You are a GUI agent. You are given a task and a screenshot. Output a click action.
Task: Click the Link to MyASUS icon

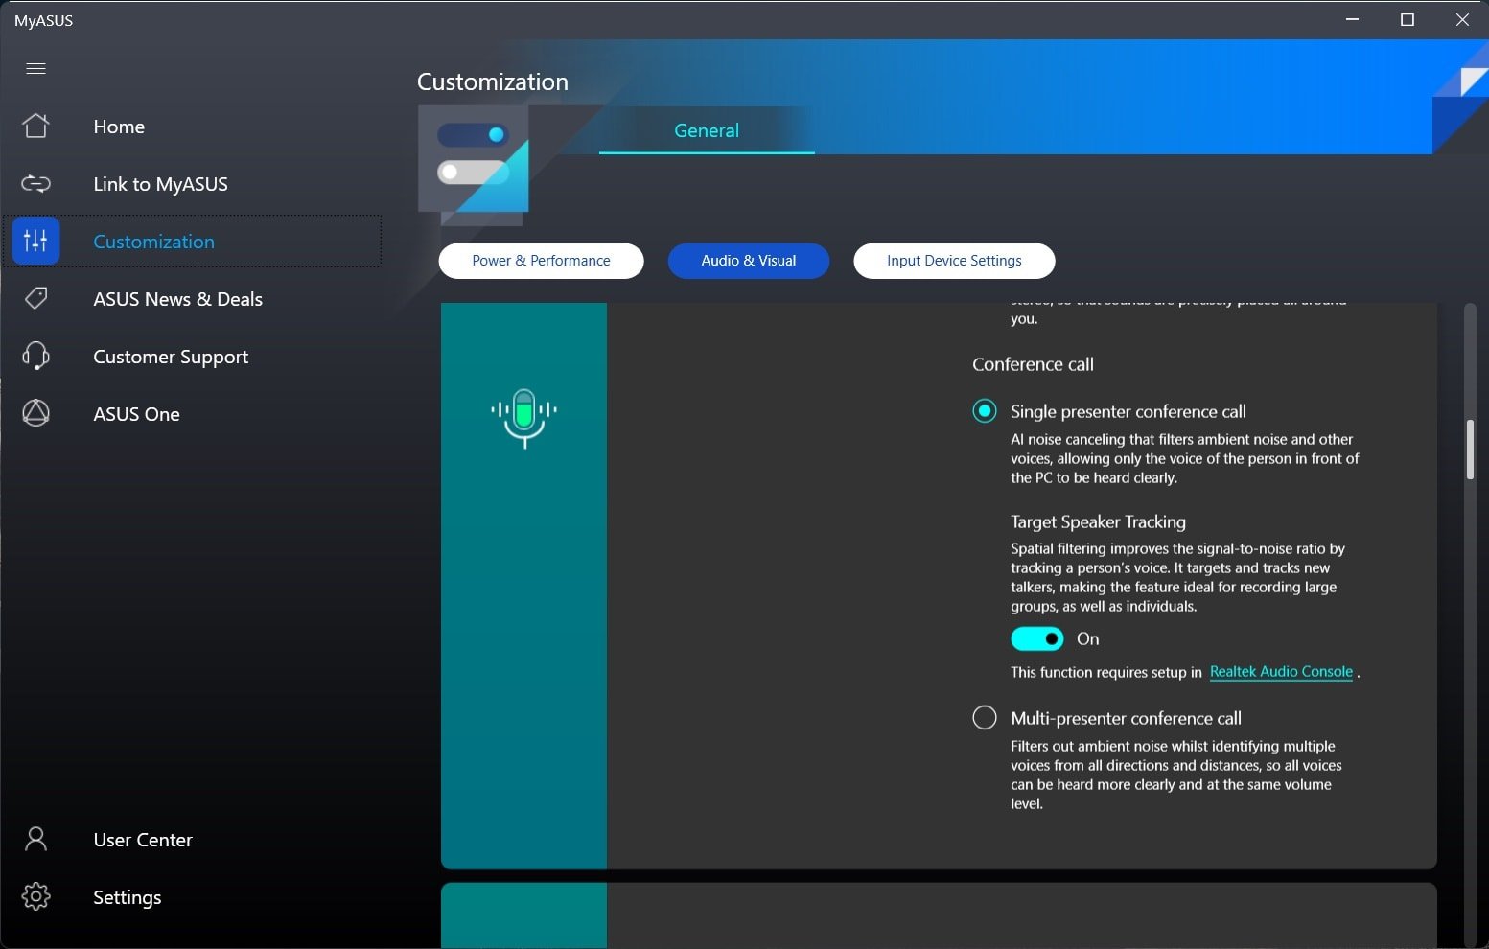(35, 183)
